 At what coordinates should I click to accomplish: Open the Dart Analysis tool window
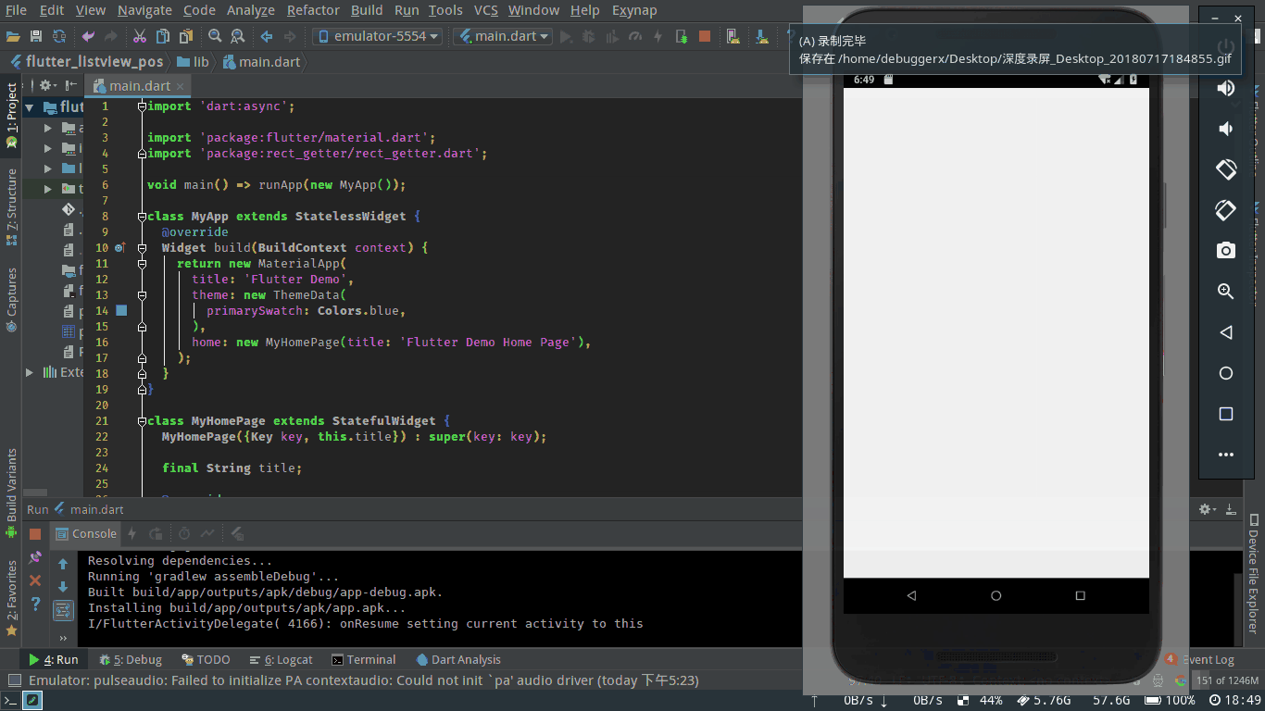point(458,659)
